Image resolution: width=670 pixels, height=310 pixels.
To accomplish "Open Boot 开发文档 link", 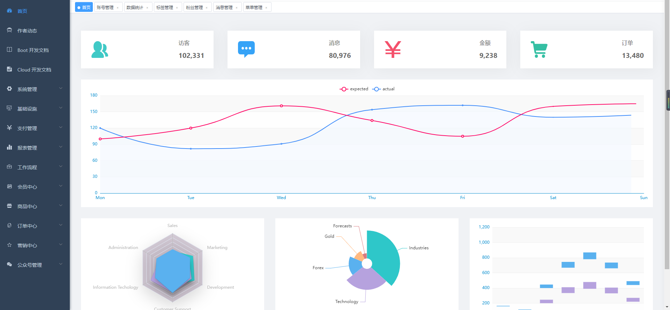I will pyautogui.click(x=35, y=50).
